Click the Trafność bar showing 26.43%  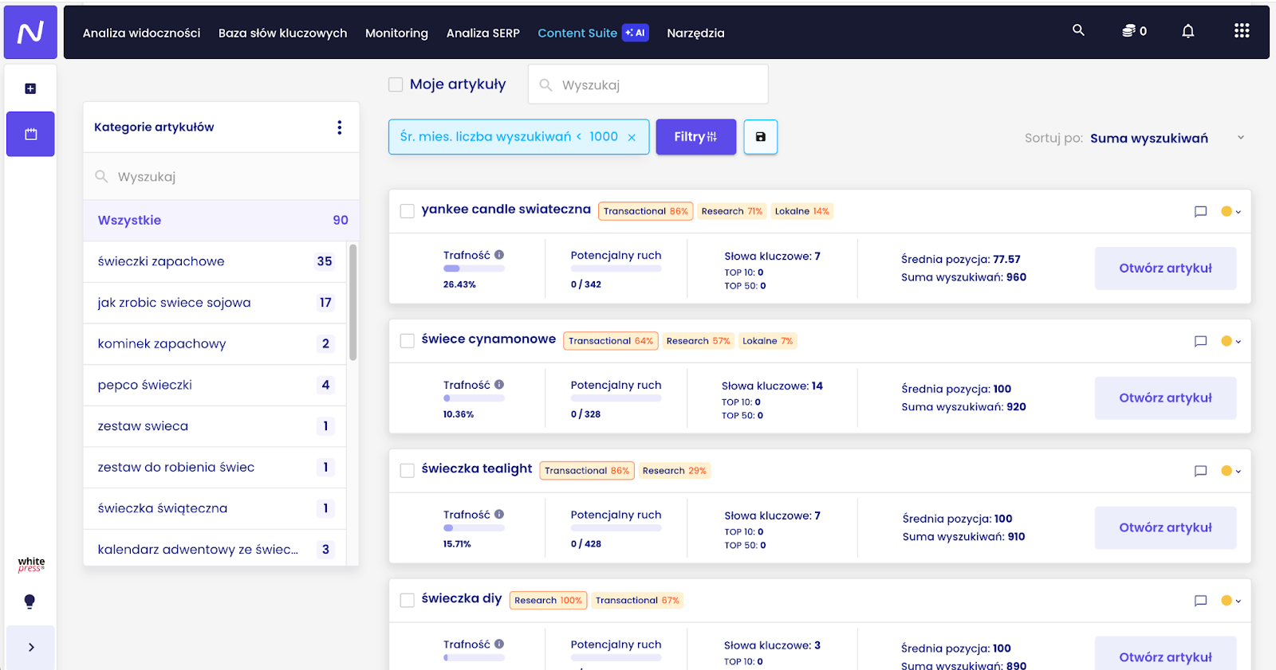pyautogui.click(x=474, y=268)
